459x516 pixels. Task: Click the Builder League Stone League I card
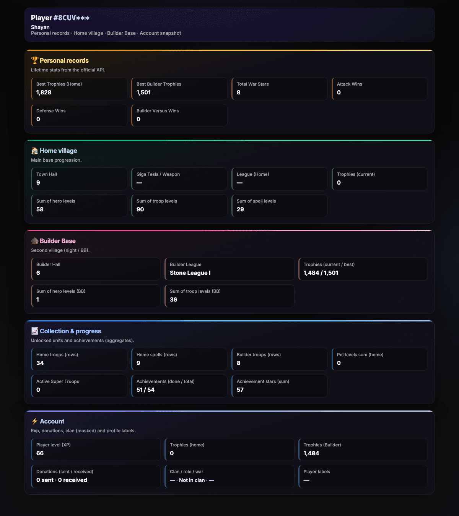coord(229,269)
